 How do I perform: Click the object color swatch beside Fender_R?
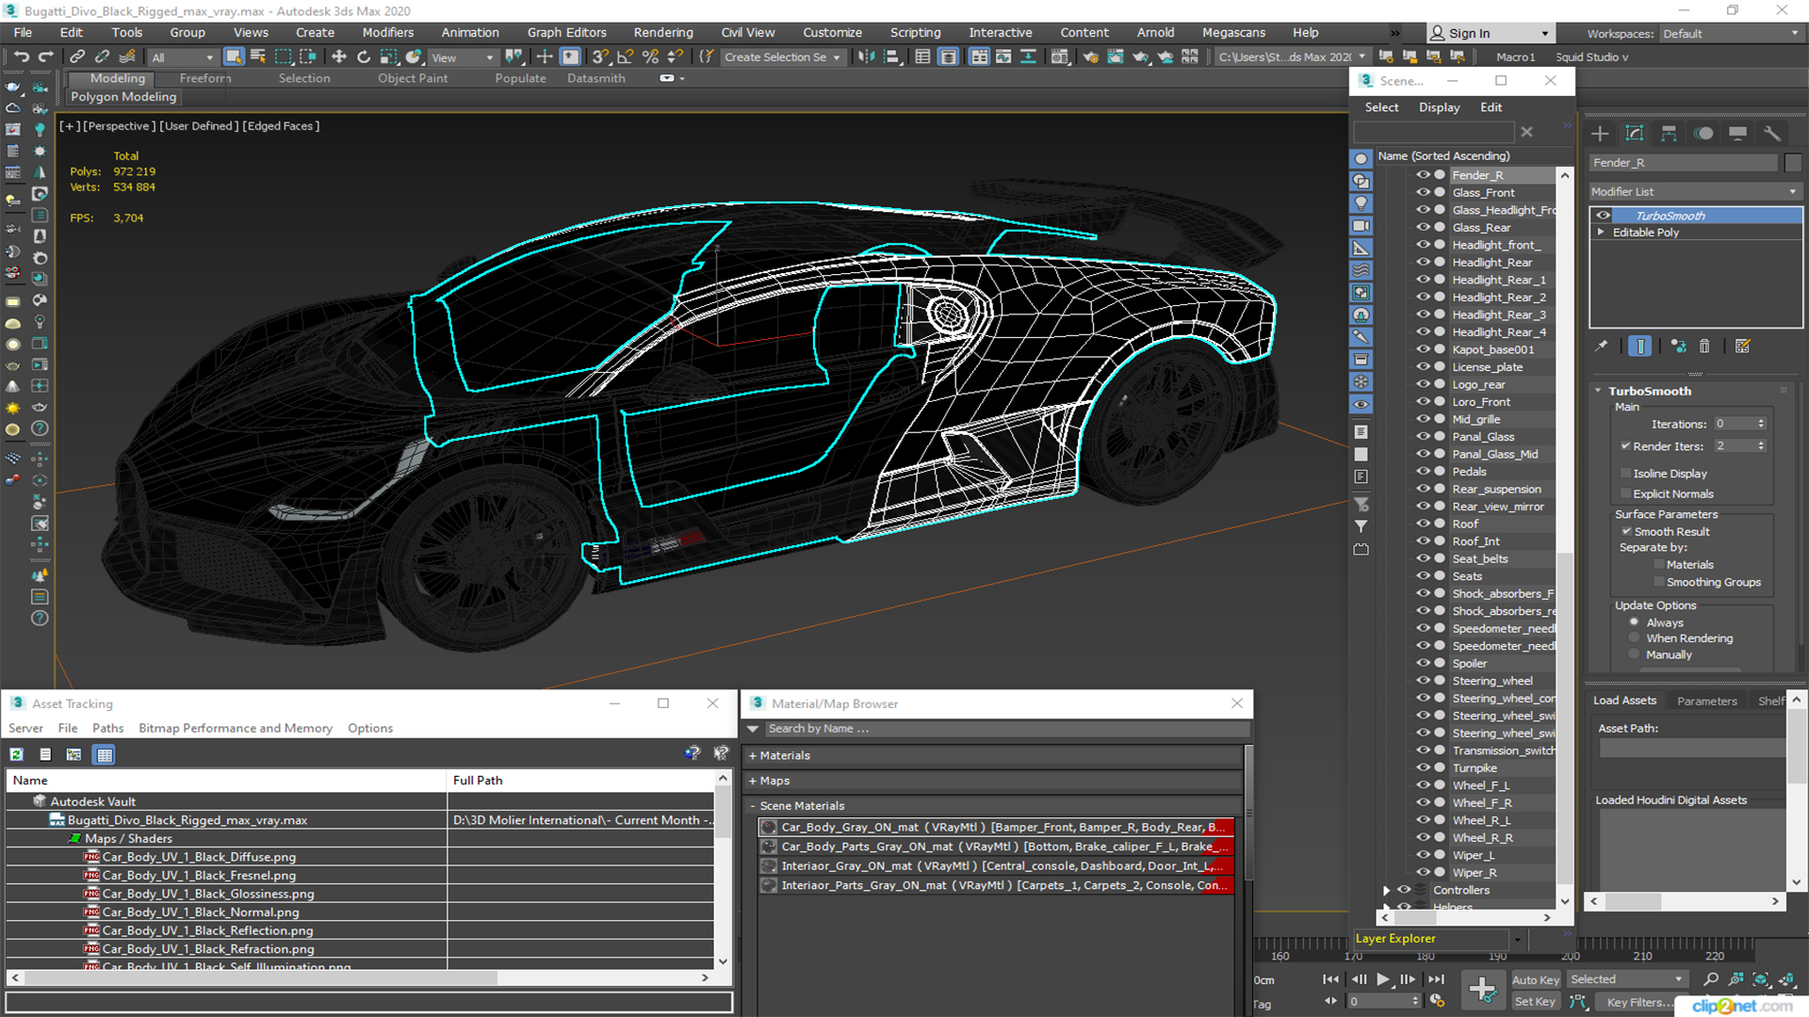1793,163
